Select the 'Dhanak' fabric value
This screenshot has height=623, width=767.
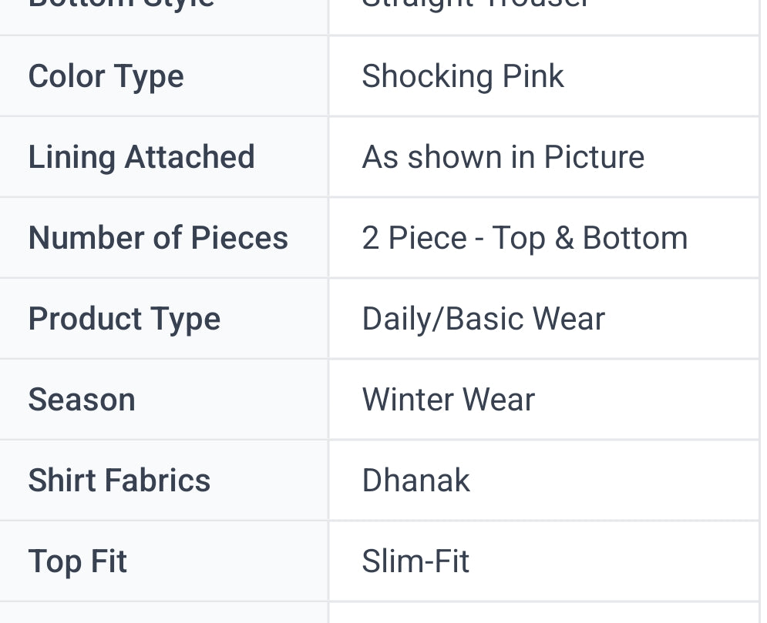[415, 481]
